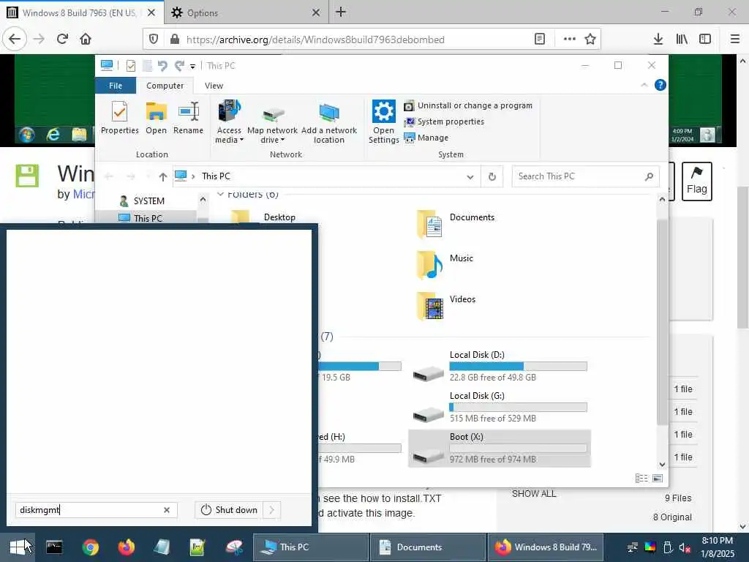Click the Explorer content vertical scrollbar
This screenshot has height=562, width=749.
tap(662, 322)
